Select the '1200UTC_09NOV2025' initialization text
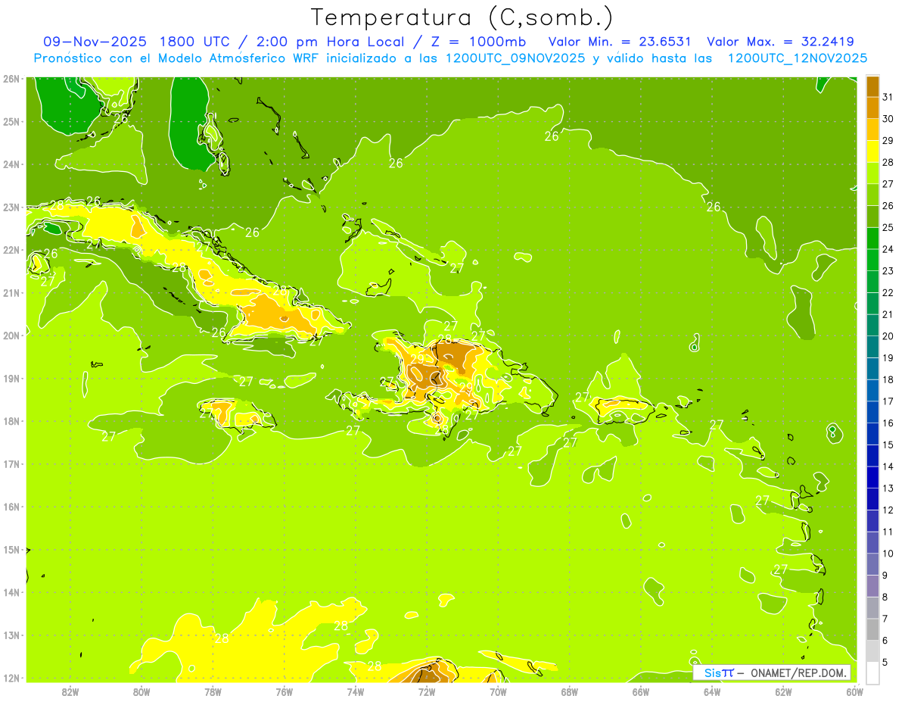 (515, 58)
